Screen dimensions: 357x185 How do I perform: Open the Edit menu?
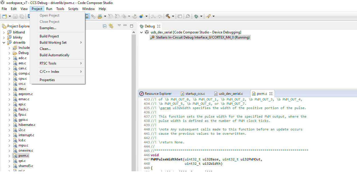14,9
